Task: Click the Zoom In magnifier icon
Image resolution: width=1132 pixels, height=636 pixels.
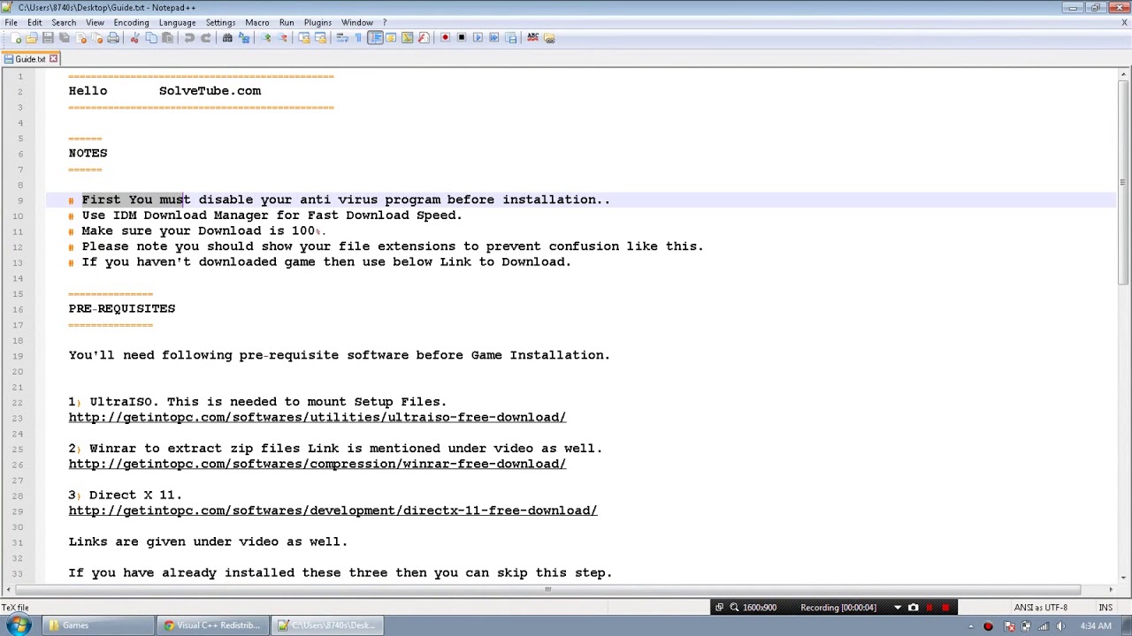Action: [x=266, y=38]
